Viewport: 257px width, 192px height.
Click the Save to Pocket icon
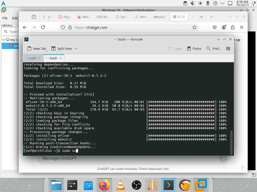[x=214, y=27]
